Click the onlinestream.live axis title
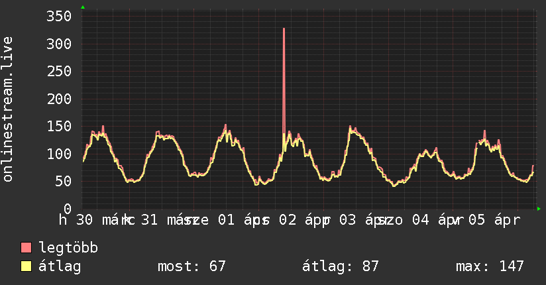 point(8,109)
